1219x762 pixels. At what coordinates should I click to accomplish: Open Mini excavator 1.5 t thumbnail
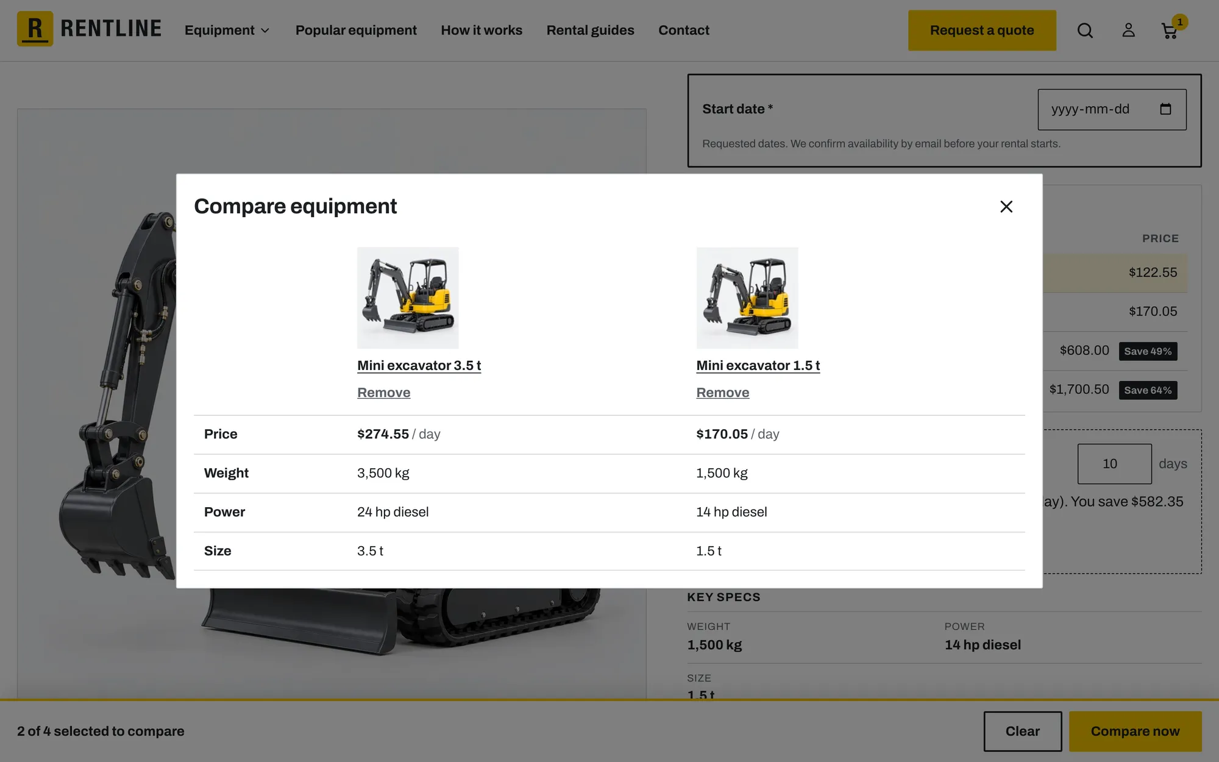pos(747,297)
